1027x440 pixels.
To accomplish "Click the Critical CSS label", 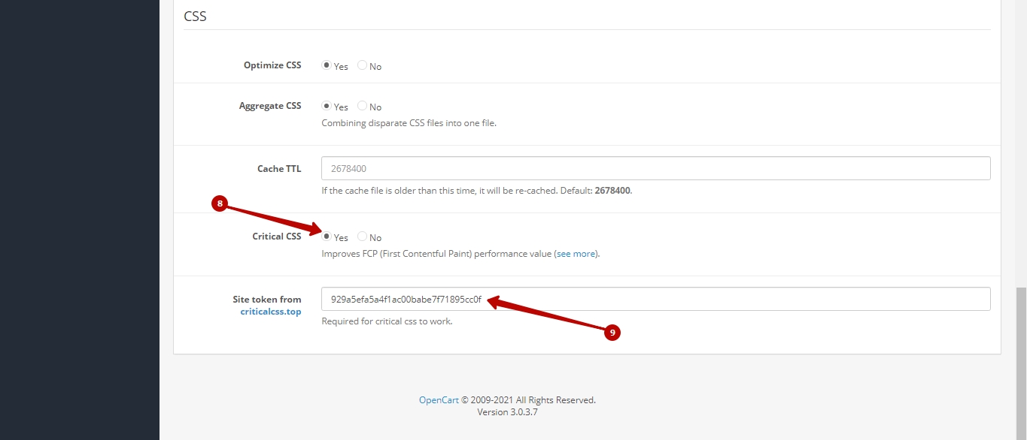I will 277,237.
